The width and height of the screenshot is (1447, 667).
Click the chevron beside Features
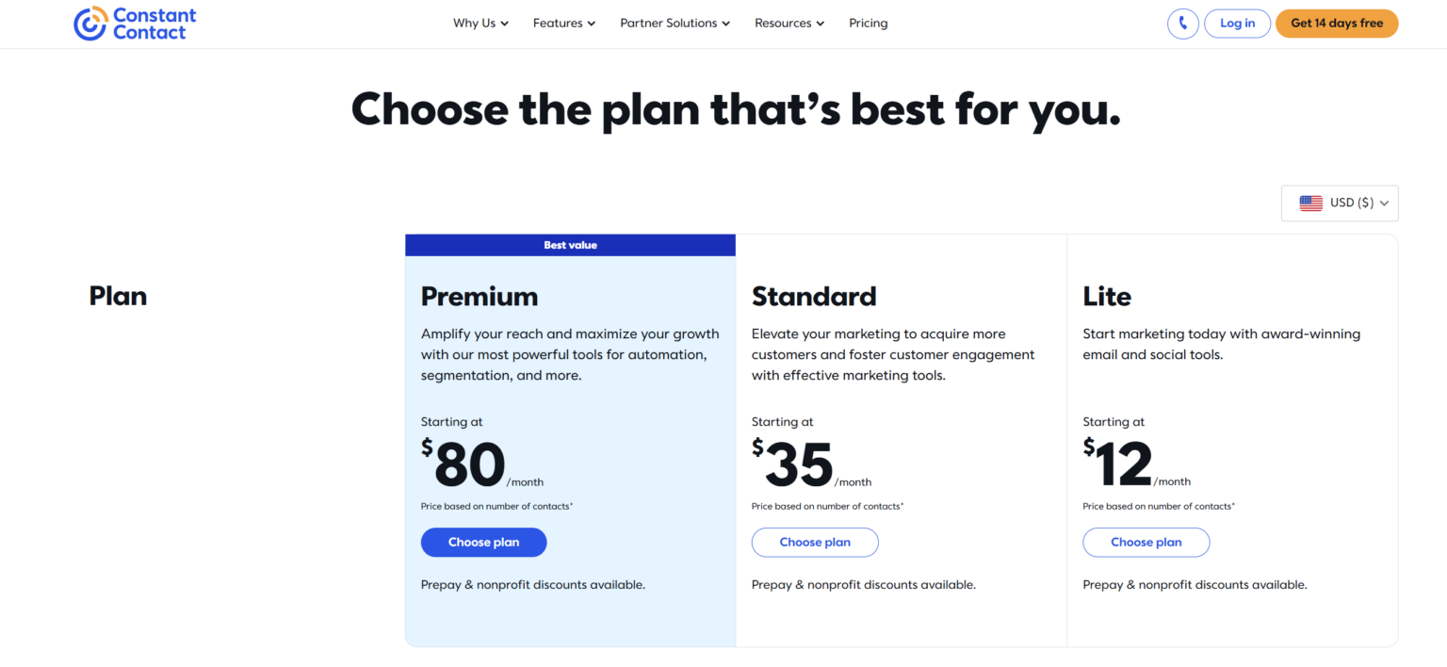pos(591,23)
